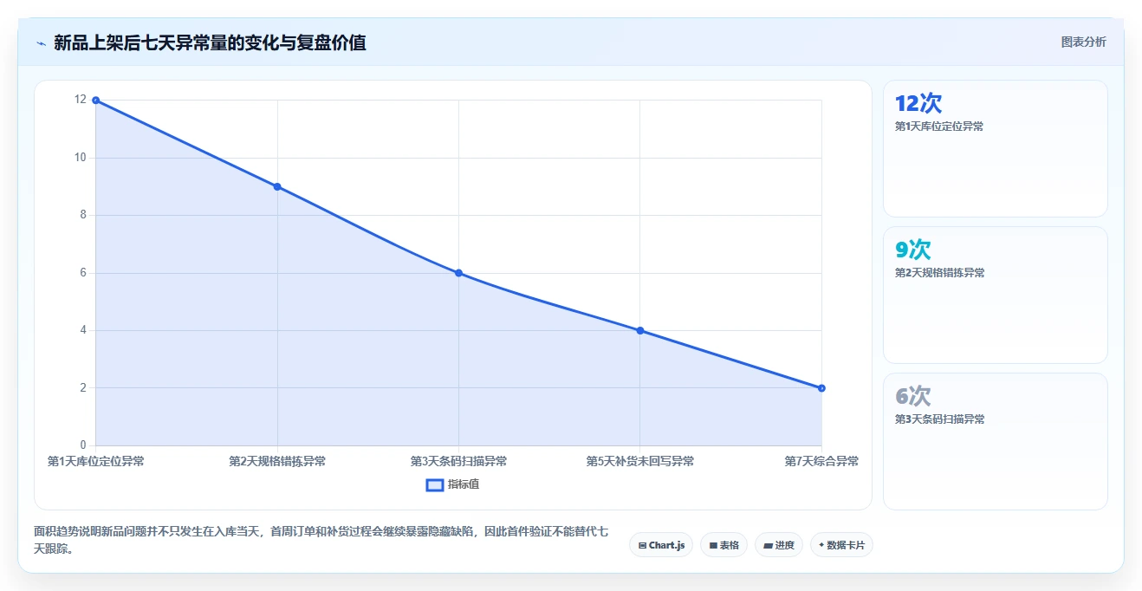The height and width of the screenshot is (591, 1142).
Task: Toggle the 指标值 legend swatch
Action: [x=435, y=484]
